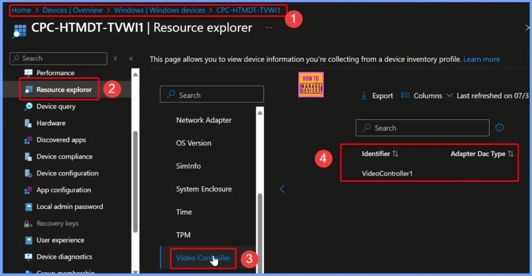Viewport: 532px width, 276px height.
Task: Open the Hardware page
Action: pyautogui.click(x=51, y=123)
